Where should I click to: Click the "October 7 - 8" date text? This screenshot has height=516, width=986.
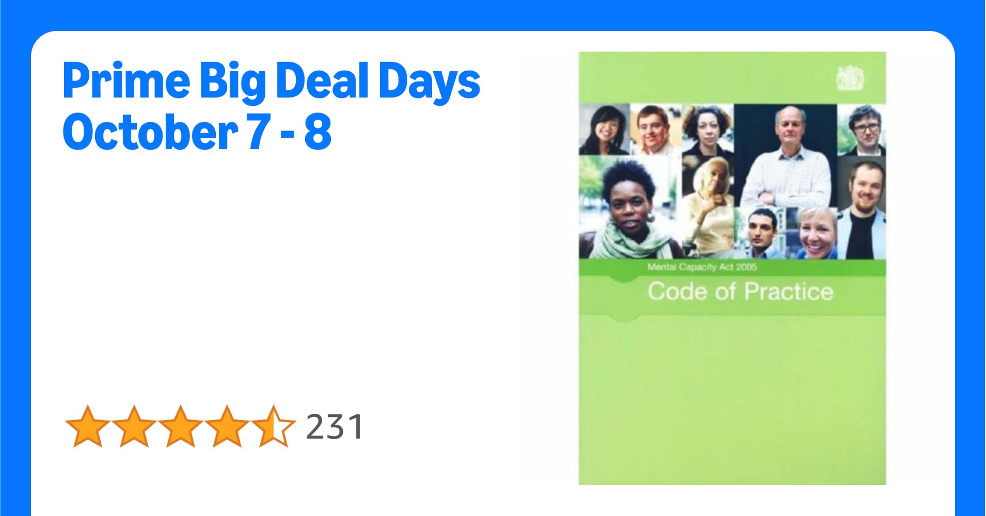[197, 132]
